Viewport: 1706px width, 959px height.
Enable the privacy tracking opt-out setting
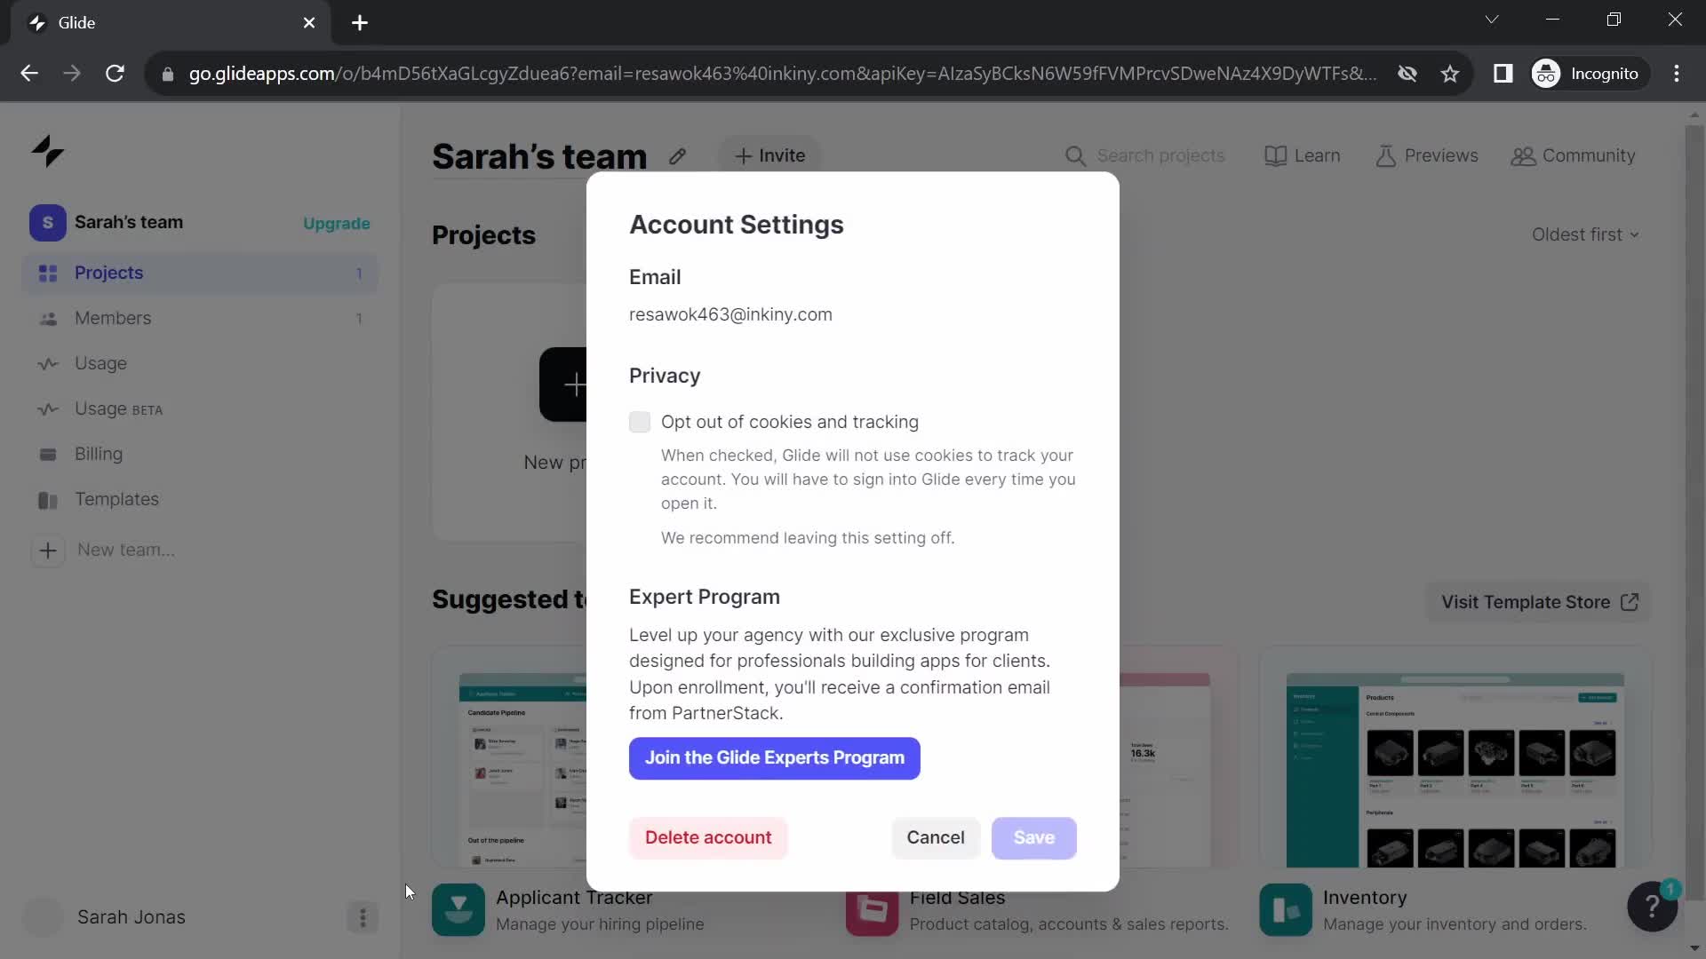point(640,422)
